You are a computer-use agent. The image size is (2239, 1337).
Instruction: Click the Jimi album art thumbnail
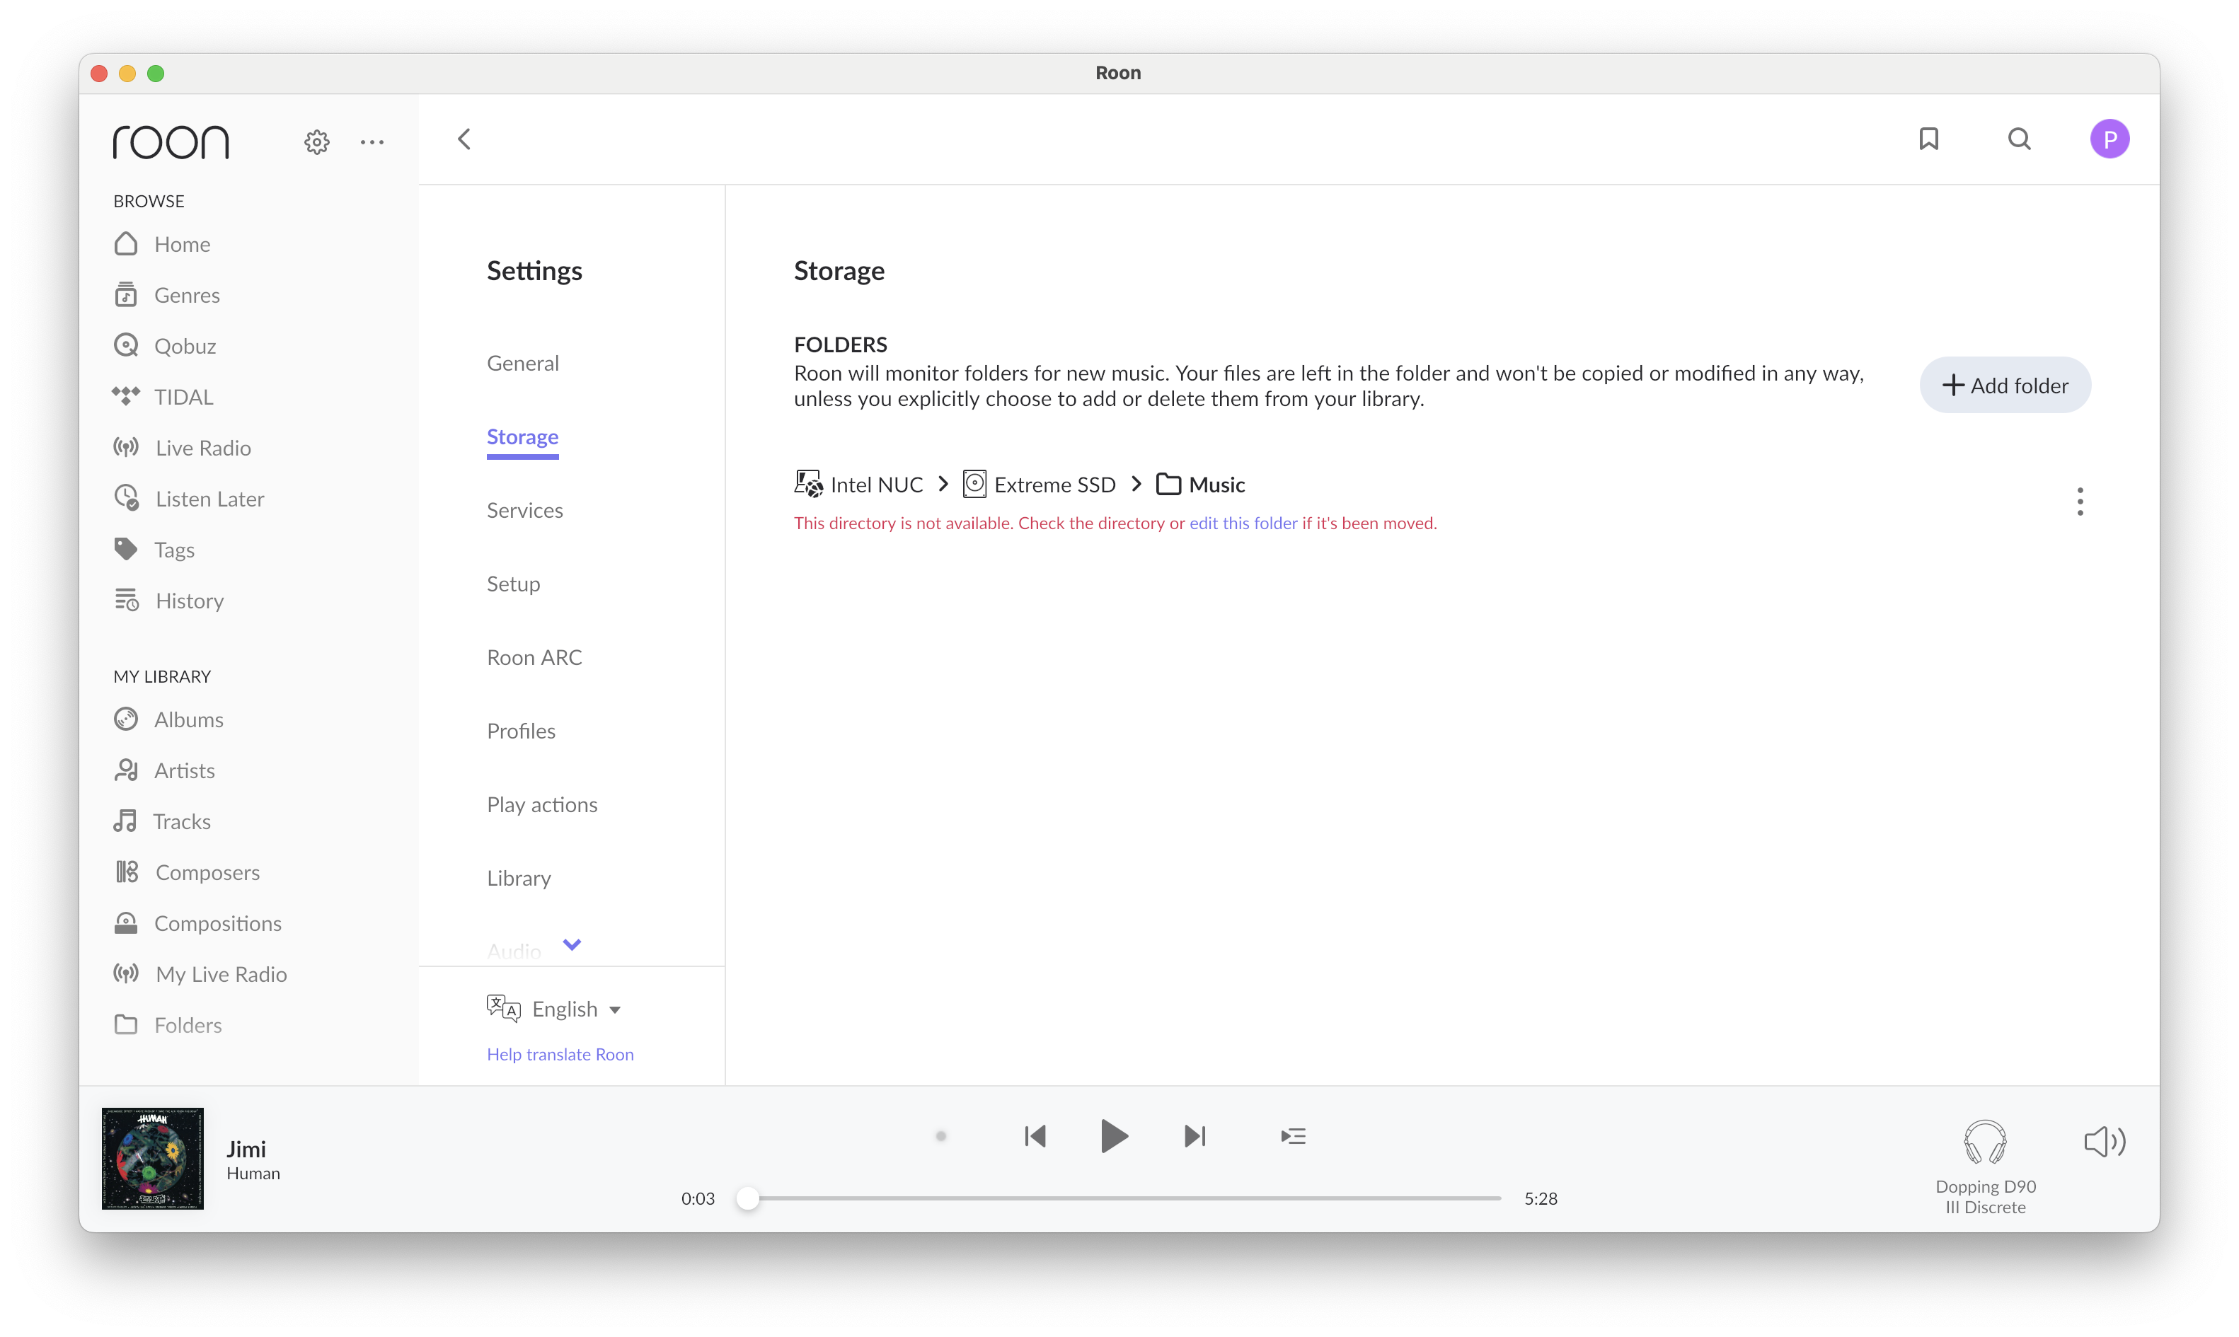point(152,1159)
